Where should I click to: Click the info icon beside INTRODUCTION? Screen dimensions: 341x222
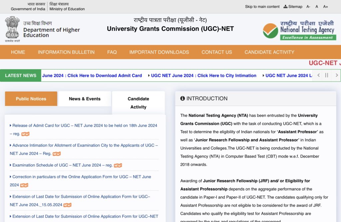click(x=182, y=99)
